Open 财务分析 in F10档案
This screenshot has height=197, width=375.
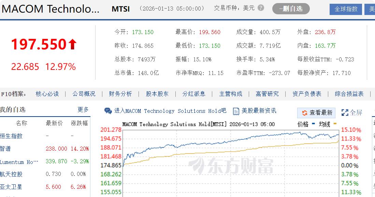120,94
